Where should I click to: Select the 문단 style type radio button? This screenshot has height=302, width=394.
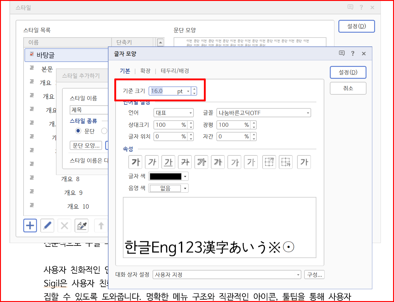78,131
